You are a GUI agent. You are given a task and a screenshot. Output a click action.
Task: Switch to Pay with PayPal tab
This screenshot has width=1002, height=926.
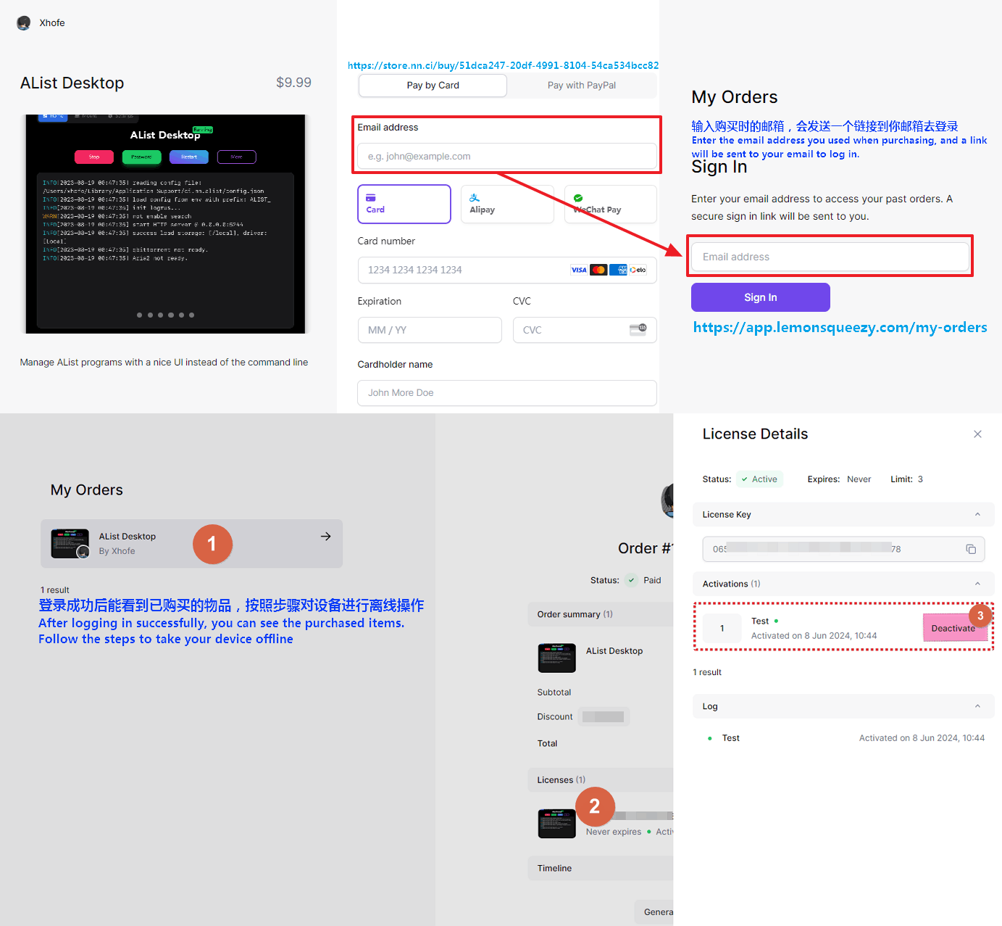tap(581, 86)
